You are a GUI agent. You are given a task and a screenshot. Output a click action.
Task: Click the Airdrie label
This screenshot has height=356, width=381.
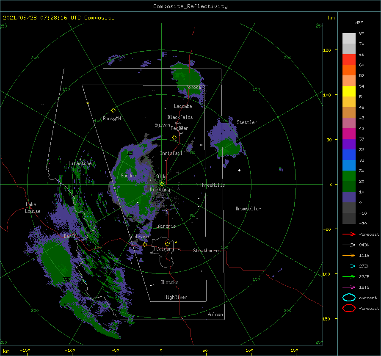[167, 226]
